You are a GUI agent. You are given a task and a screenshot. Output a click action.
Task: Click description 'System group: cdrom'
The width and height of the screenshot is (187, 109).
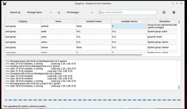[162, 42]
